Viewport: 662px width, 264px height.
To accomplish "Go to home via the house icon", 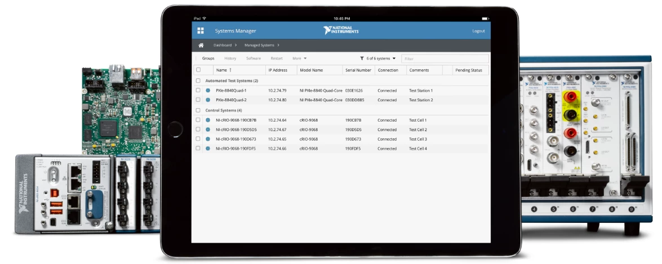I will point(201,45).
